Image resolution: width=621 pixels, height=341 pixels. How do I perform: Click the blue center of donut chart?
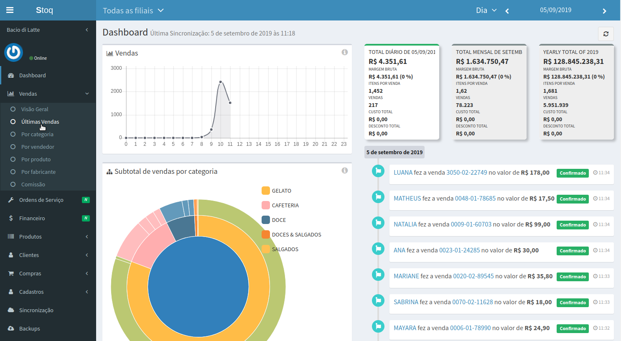tap(198, 287)
